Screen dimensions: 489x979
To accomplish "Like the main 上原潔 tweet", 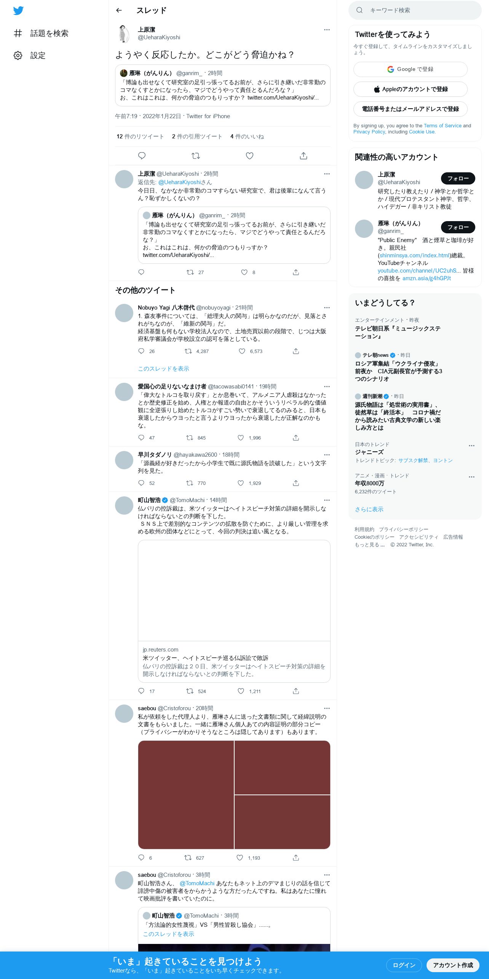I will pyautogui.click(x=249, y=156).
